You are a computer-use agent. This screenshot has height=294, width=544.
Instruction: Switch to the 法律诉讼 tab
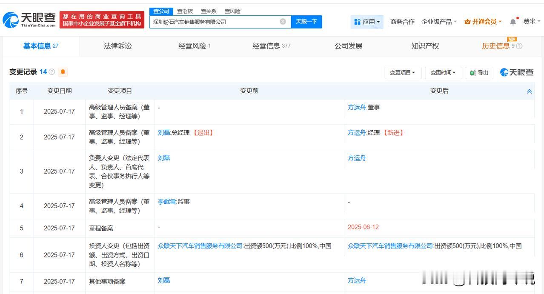pyautogui.click(x=118, y=46)
